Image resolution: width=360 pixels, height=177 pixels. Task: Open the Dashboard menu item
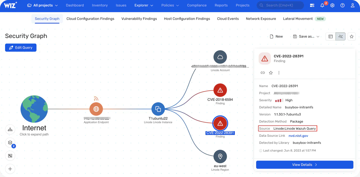(x=75, y=5)
